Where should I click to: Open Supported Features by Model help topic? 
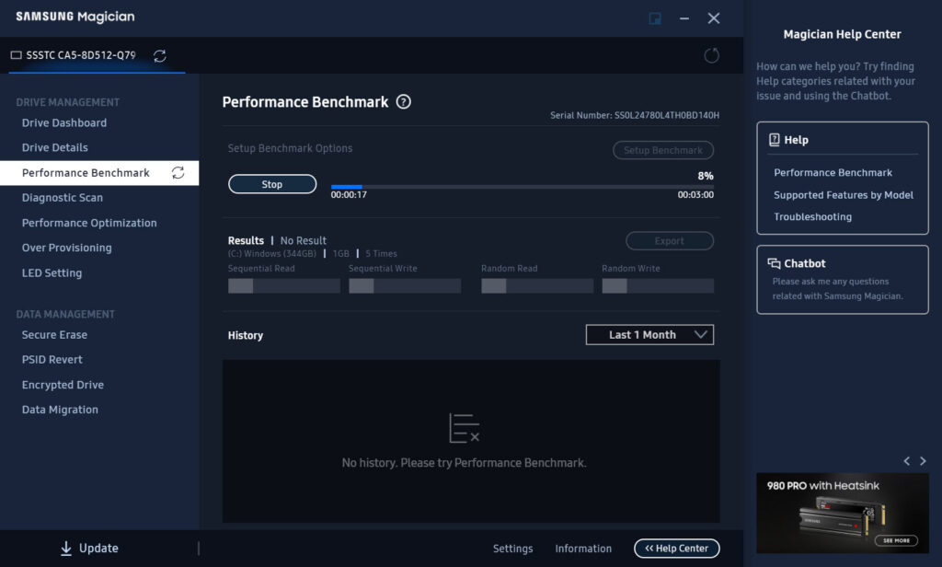pyautogui.click(x=844, y=195)
